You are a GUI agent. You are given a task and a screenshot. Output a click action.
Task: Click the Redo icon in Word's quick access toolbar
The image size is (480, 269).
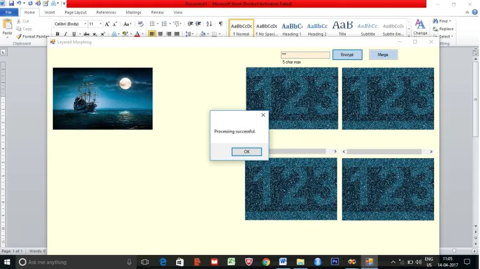click(x=30, y=3)
